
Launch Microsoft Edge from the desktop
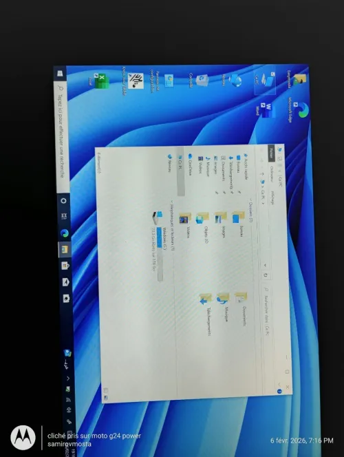pyautogui.click(x=299, y=110)
